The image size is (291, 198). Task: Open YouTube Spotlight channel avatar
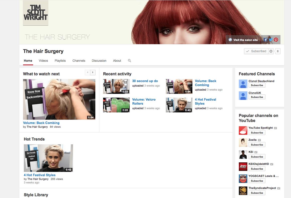pyautogui.click(x=243, y=130)
